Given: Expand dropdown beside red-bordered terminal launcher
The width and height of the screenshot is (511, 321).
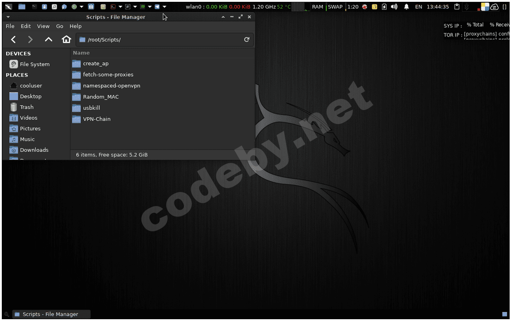Looking at the screenshot, I should (x=120, y=6).
